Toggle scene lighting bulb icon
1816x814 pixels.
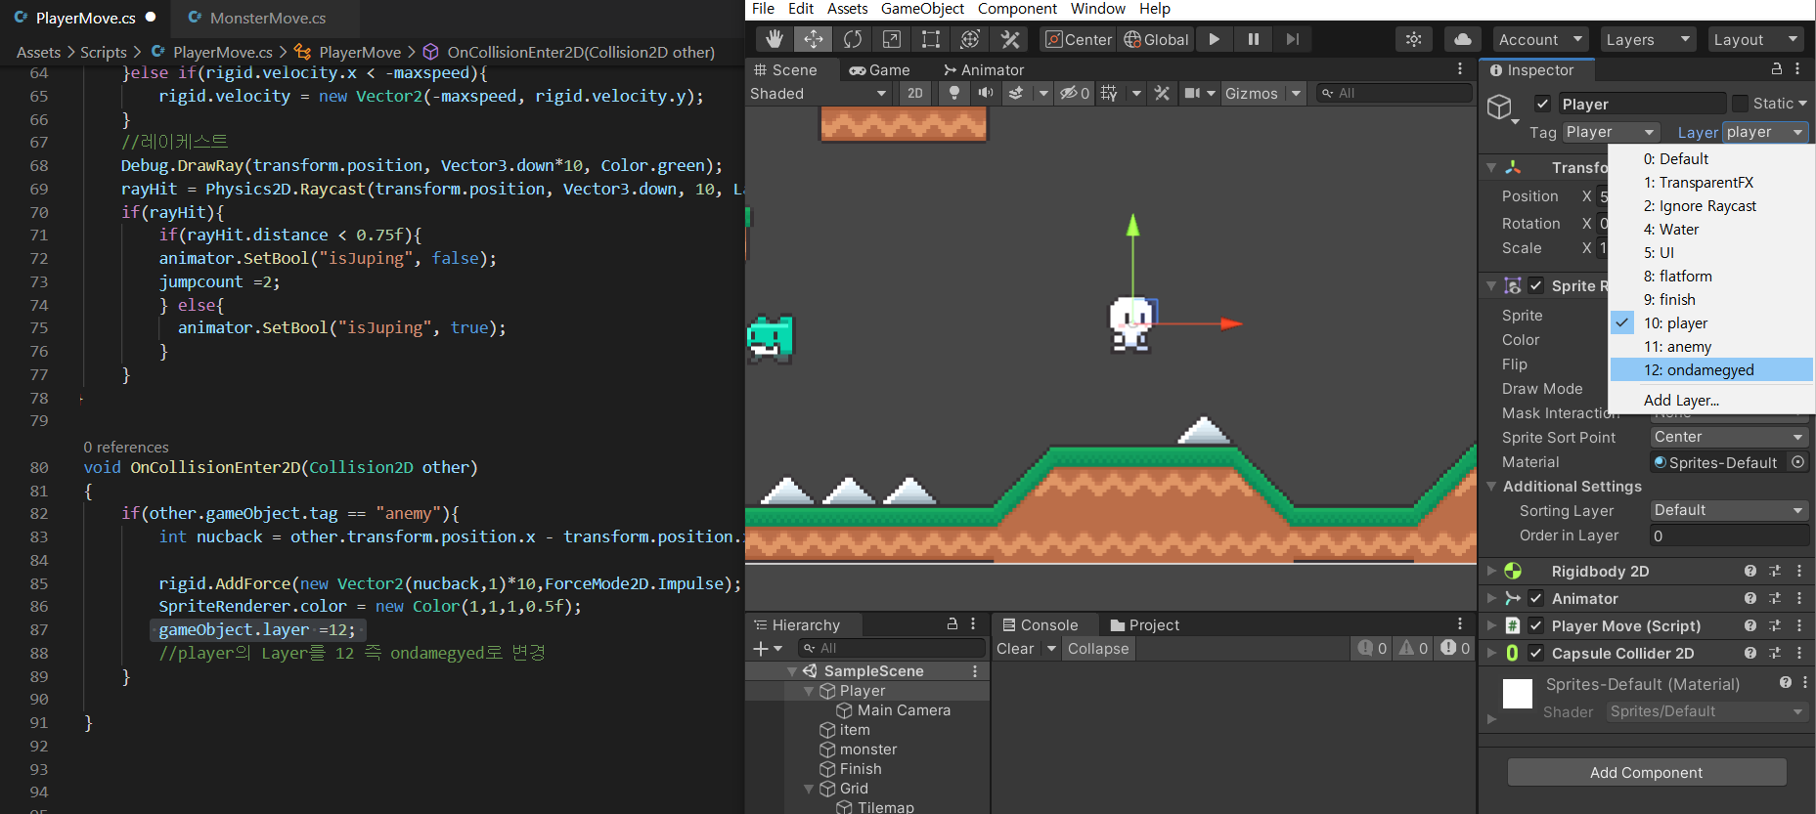954,93
